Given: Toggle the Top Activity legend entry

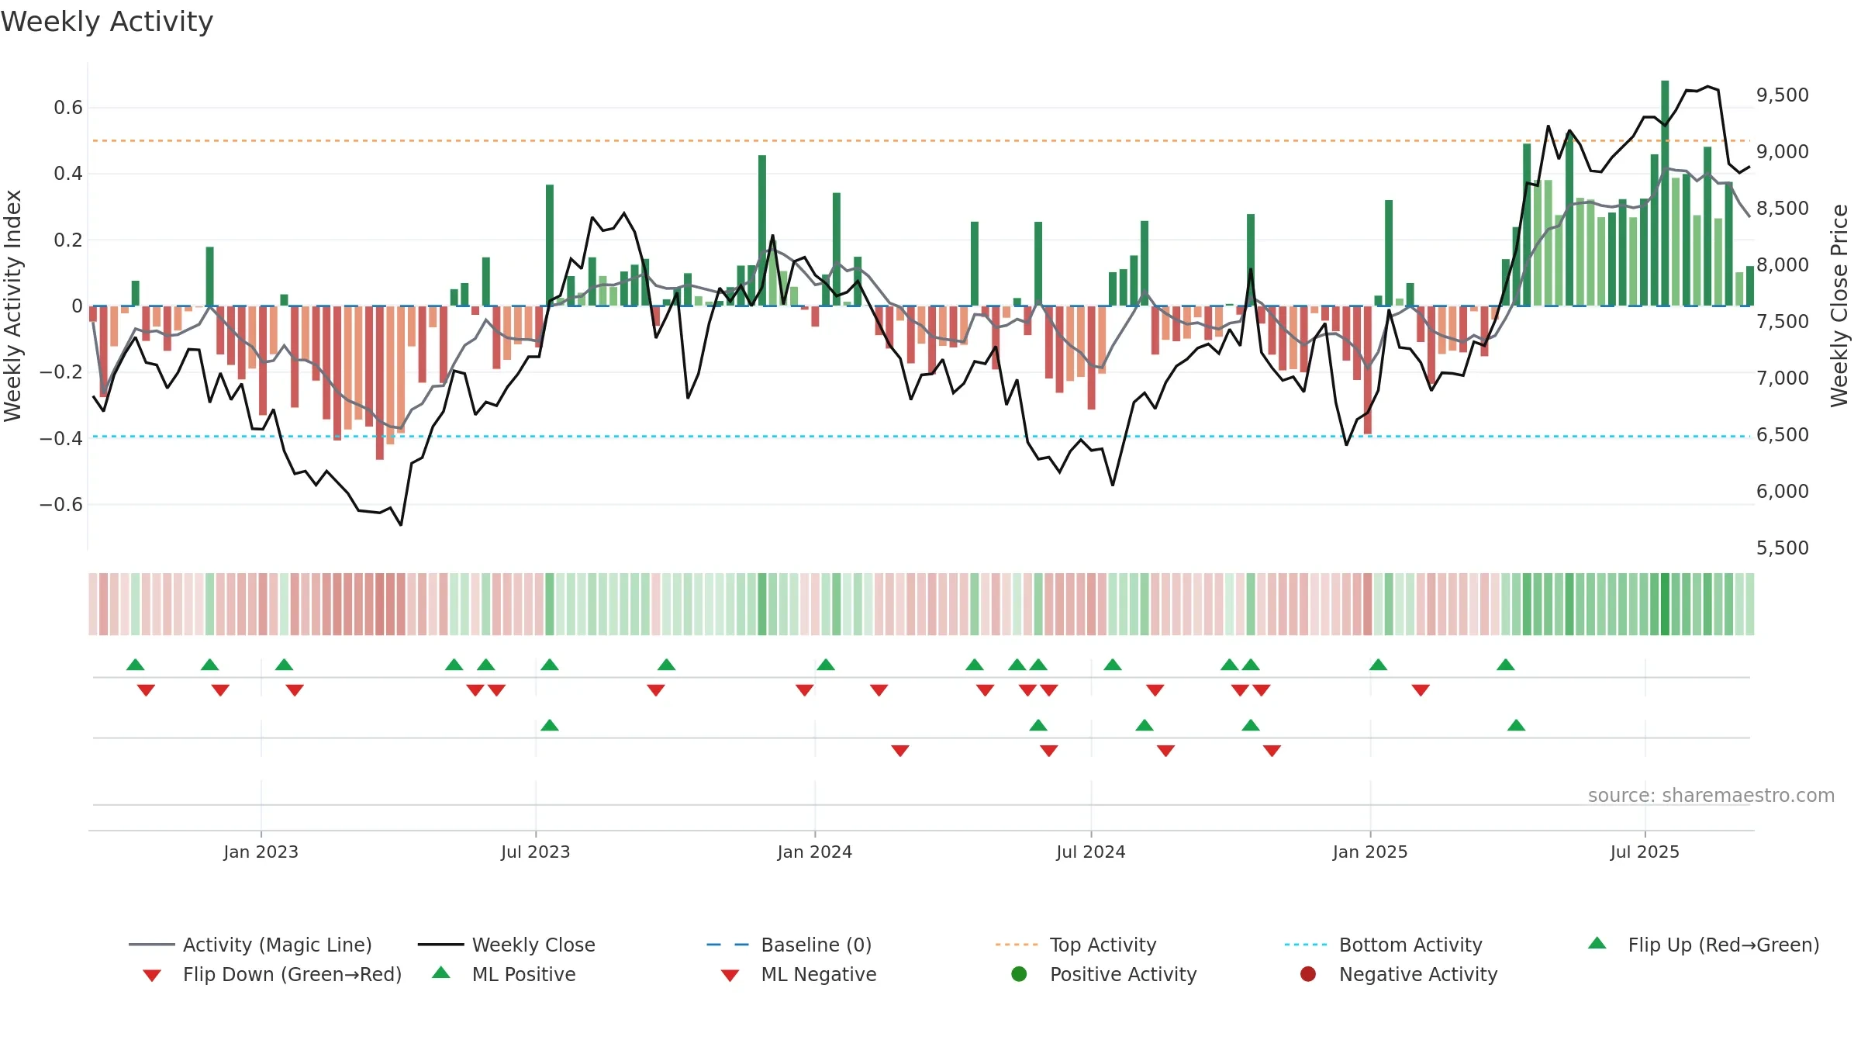Looking at the screenshot, I should (1076, 945).
